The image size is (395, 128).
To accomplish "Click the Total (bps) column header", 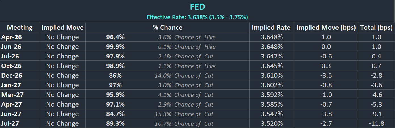I will pyautogui.click(x=376, y=27).
